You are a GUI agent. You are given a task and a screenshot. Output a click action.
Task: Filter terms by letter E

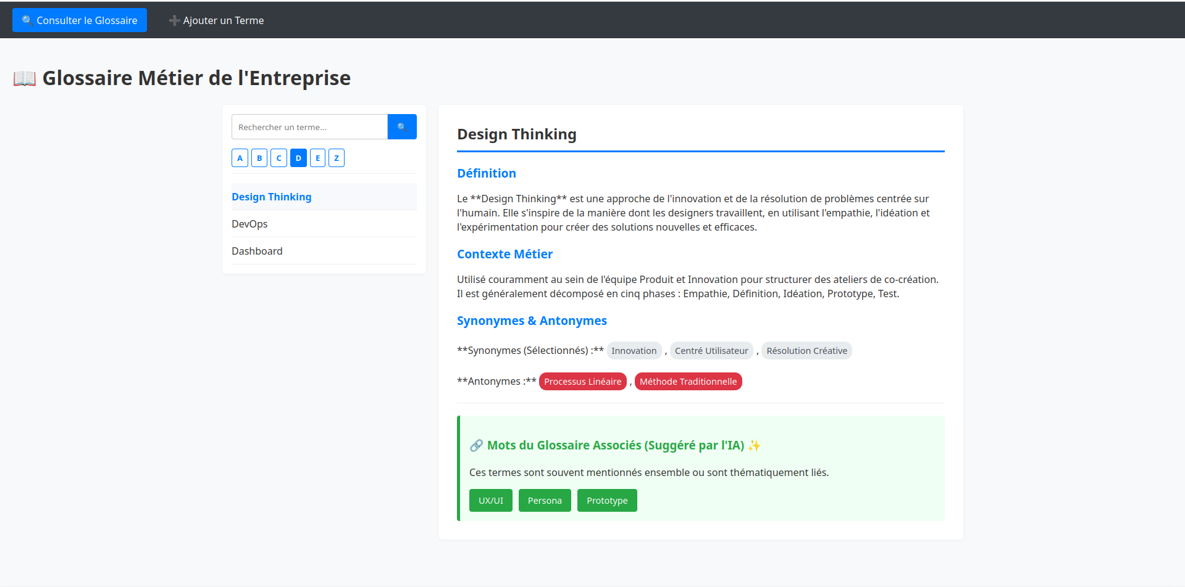point(317,158)
